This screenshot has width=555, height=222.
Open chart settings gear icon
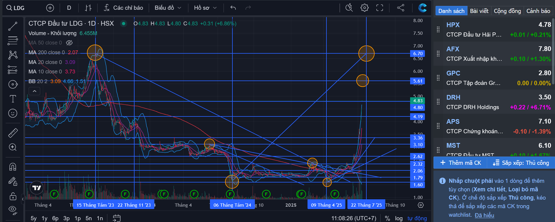point(365,8)
